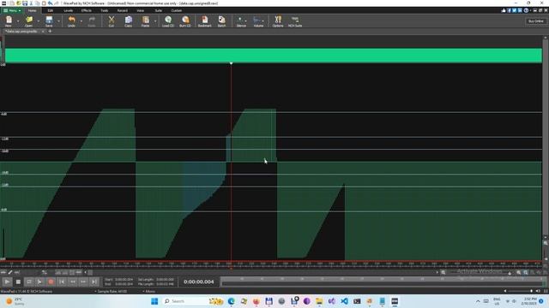Close the data.cap.unsigned8 file tab

[x=43, y=31]
